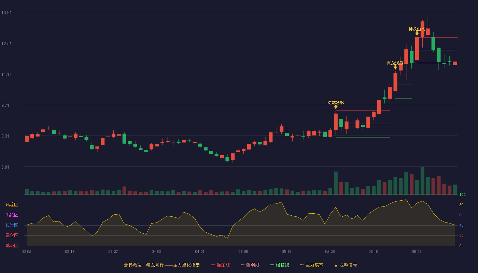
Task: Select the 风险区 zone label
Action: [12, 205]
